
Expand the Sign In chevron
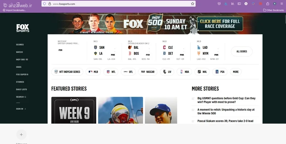(x=25, y=109)
